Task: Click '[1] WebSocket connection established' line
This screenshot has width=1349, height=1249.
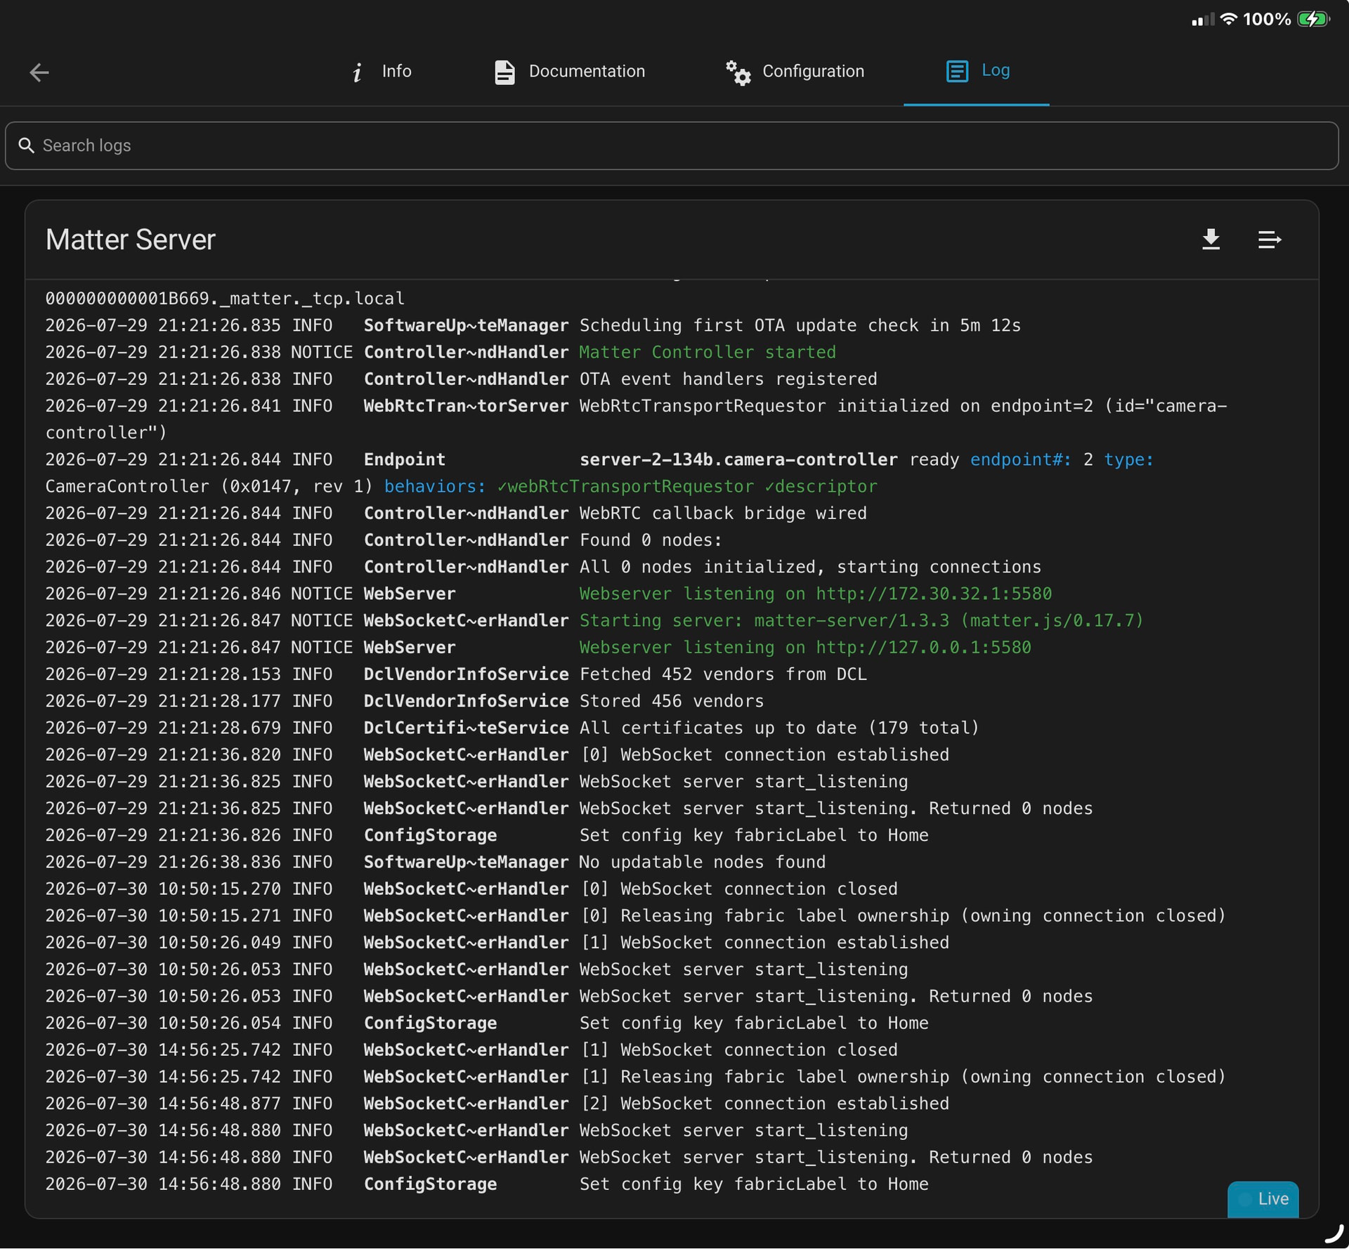Action: (764, 942)
